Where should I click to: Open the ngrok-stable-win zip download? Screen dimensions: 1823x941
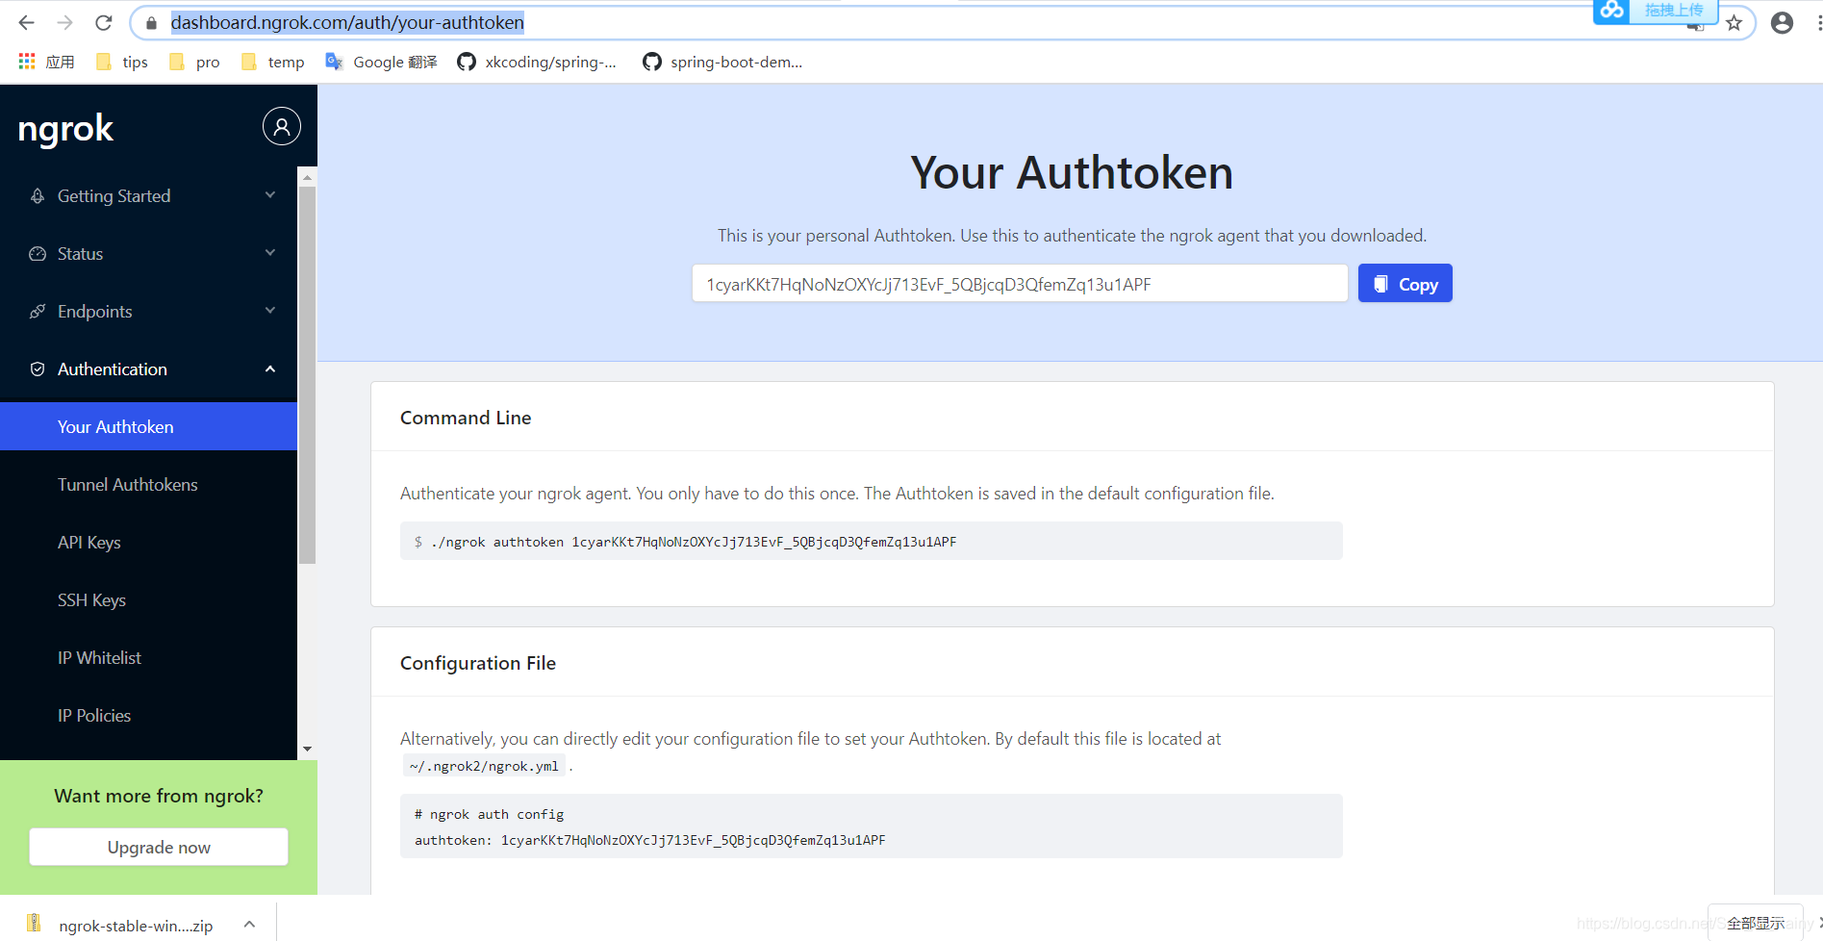[136, 926]
